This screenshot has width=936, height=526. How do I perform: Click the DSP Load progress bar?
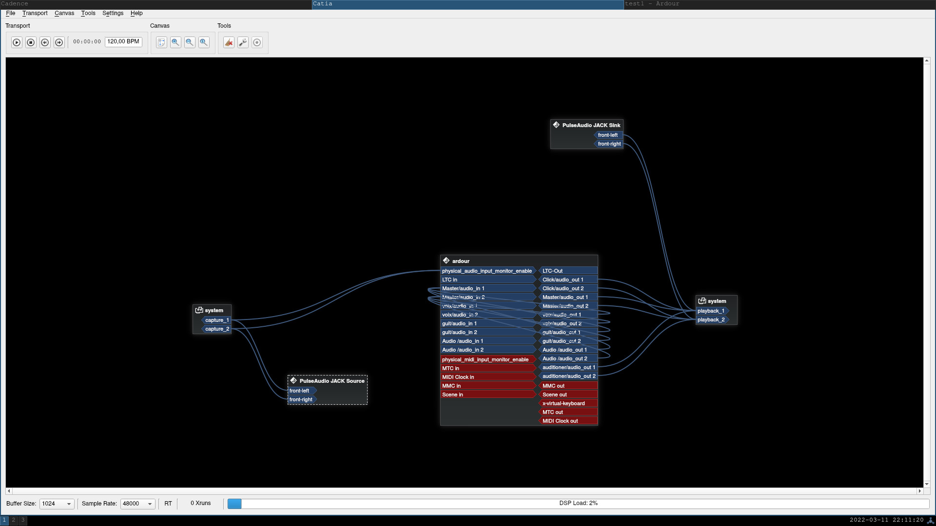coord(578,503)
